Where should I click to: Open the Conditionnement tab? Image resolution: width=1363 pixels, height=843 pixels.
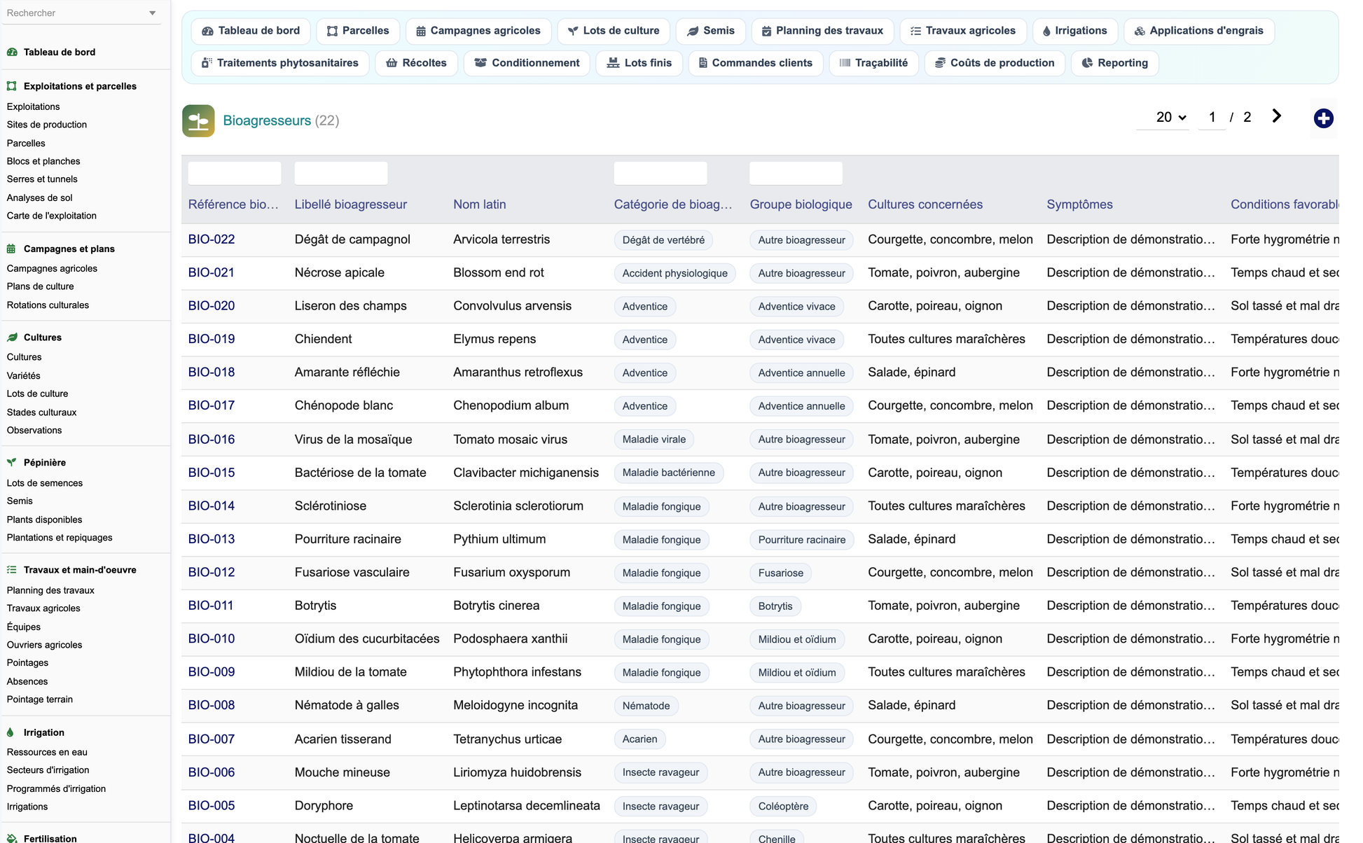click(x=527, y=63)
